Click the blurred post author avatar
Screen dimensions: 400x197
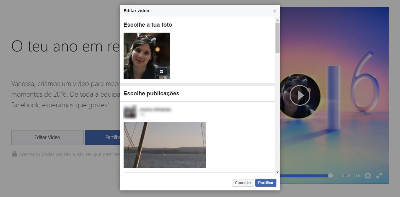(130, 112)
